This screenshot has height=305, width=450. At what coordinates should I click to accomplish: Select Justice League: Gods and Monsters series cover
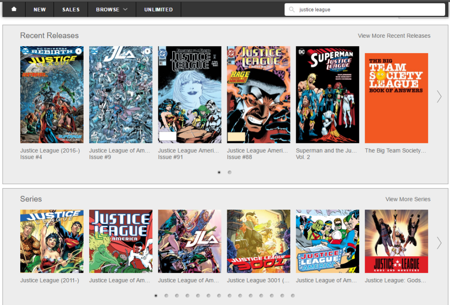click(396, 241)
